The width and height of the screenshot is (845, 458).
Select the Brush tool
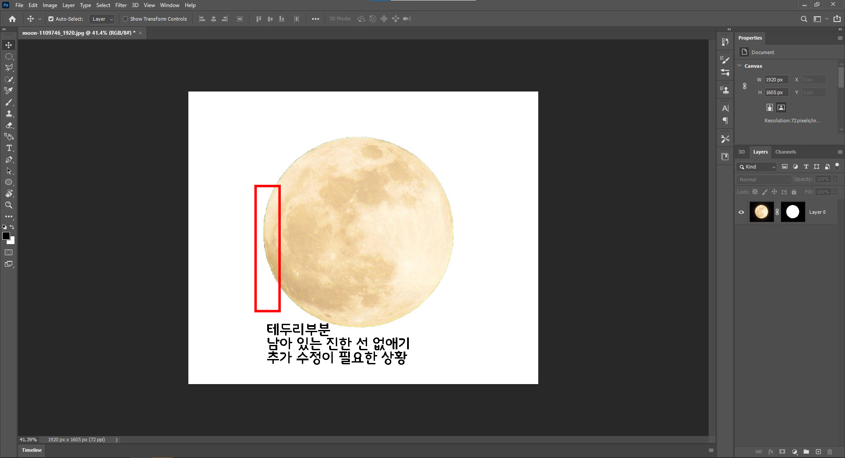[9, 102]
